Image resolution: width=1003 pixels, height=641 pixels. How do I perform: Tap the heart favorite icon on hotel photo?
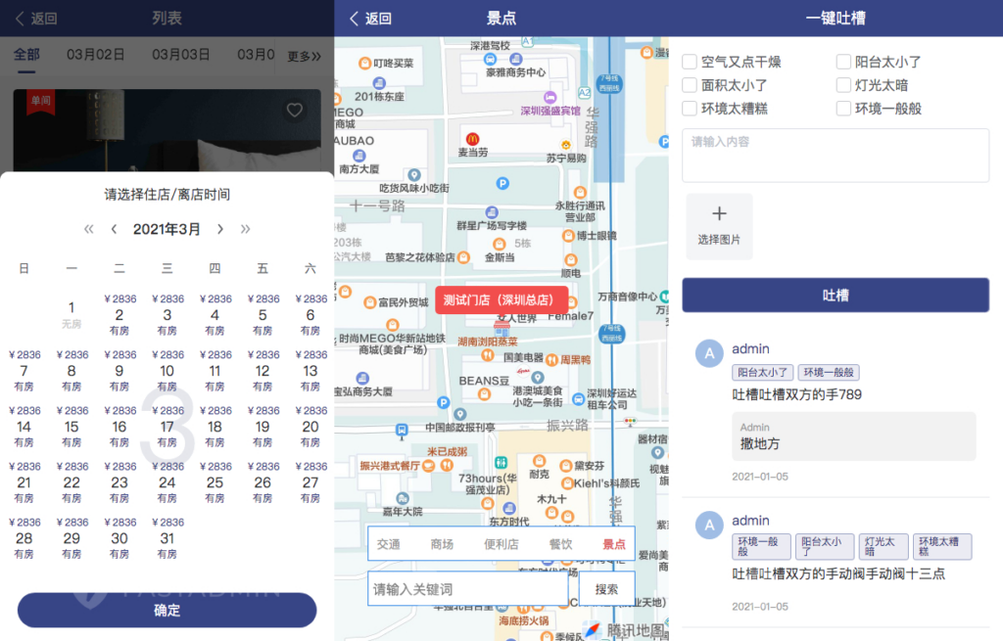294,111
